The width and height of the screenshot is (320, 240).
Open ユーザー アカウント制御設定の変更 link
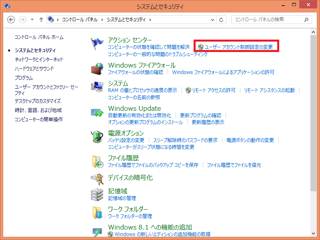point(238,47)
